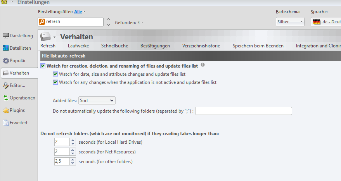Open the Schnellsuche tab
Image resolution: width=341 pixels, height=181 pixels.
[x=114, y=46]
